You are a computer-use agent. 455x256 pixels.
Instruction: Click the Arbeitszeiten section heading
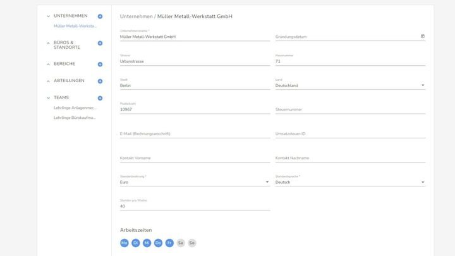(136, 230)
